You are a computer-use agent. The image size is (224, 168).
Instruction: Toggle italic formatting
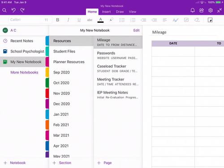pyautogui.click(x=68, y=20)
